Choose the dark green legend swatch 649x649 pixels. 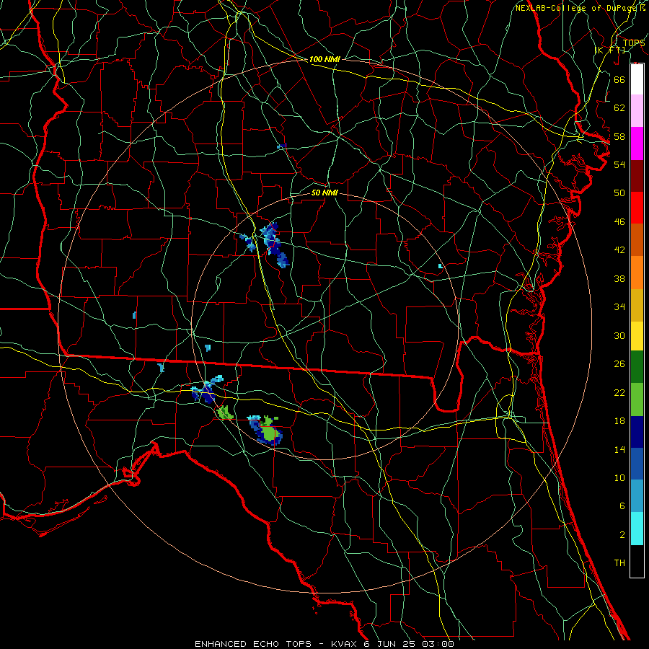pos(637,367)
